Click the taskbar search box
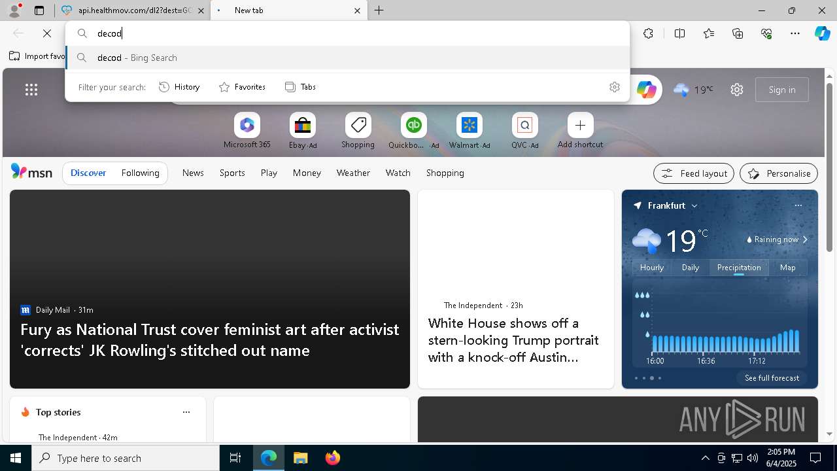Screen dimensions: 837x471 coord(126,458)
